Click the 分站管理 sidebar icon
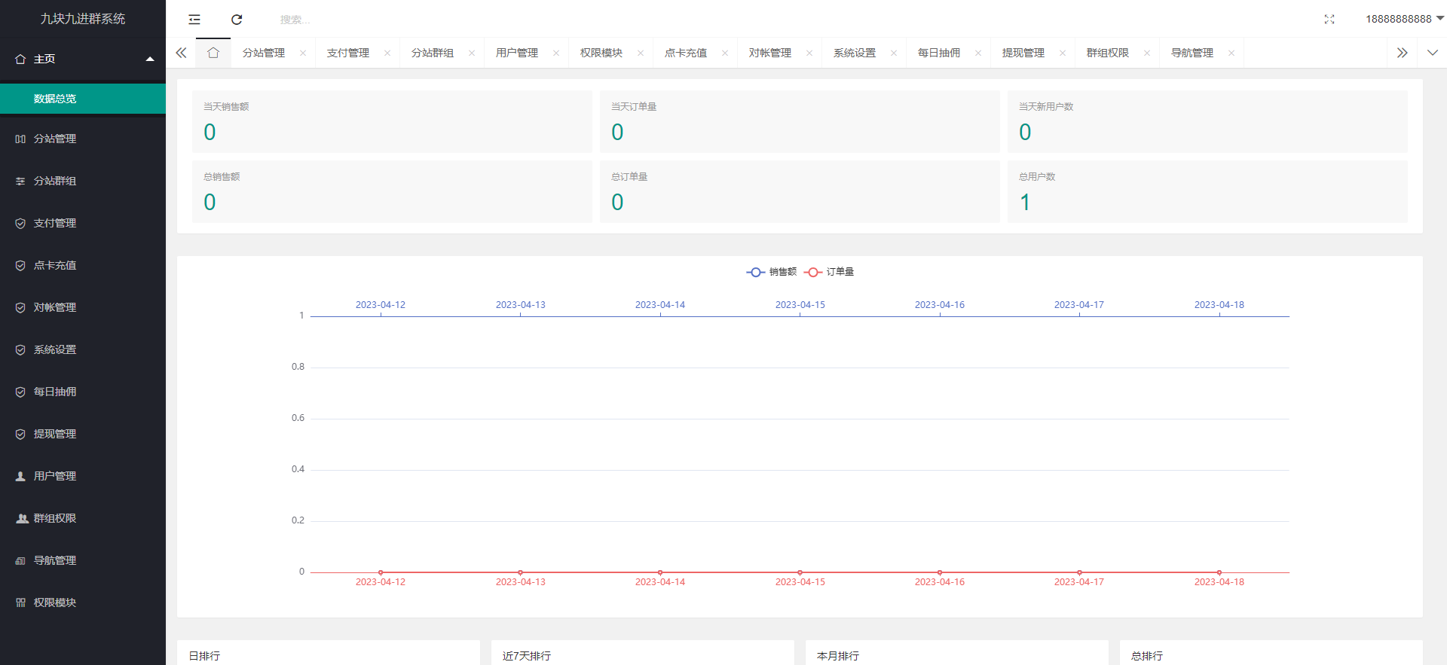Viewport: 1447px width, 665px height. [20, 139]
